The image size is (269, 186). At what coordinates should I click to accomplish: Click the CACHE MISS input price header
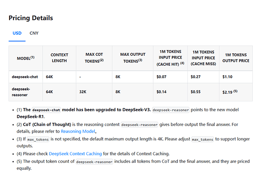click(203, 58)
